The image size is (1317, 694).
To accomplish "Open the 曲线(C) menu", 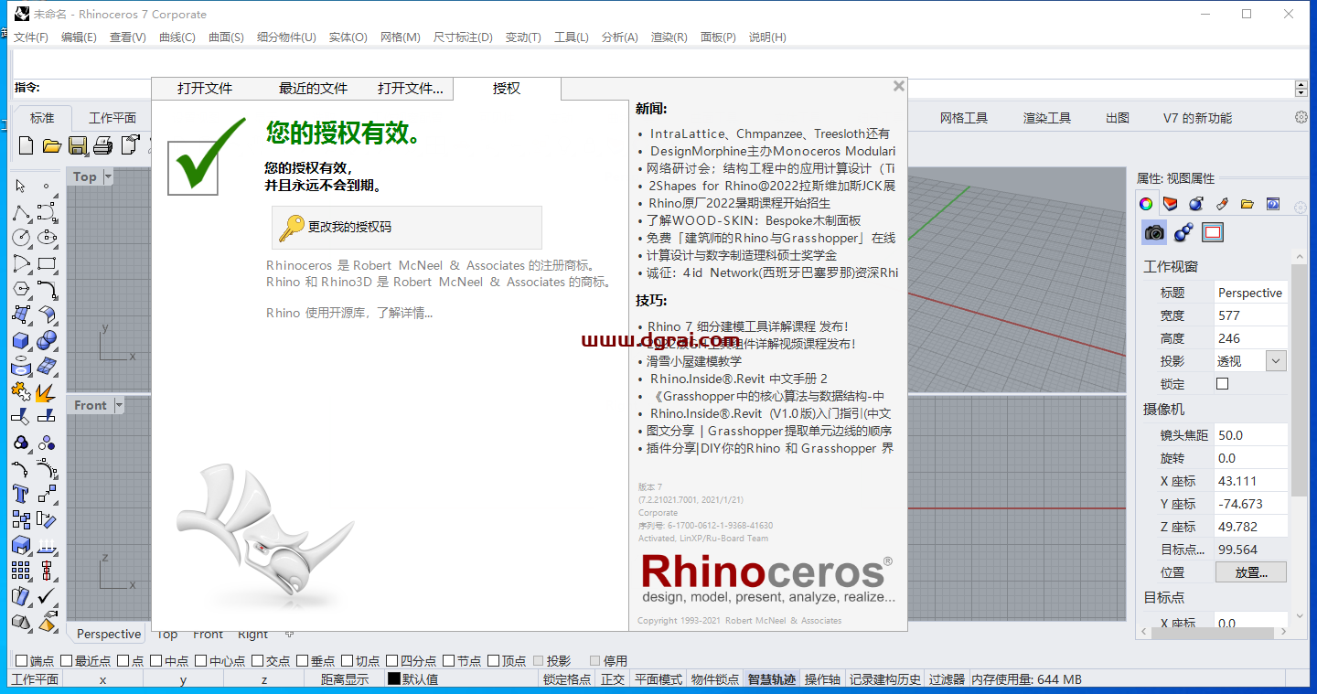I will click(178, 37).
